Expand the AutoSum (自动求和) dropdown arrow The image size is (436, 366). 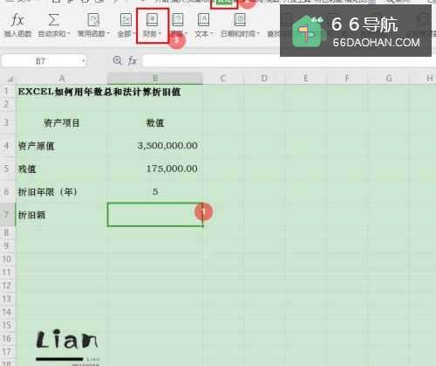(69, 34)
